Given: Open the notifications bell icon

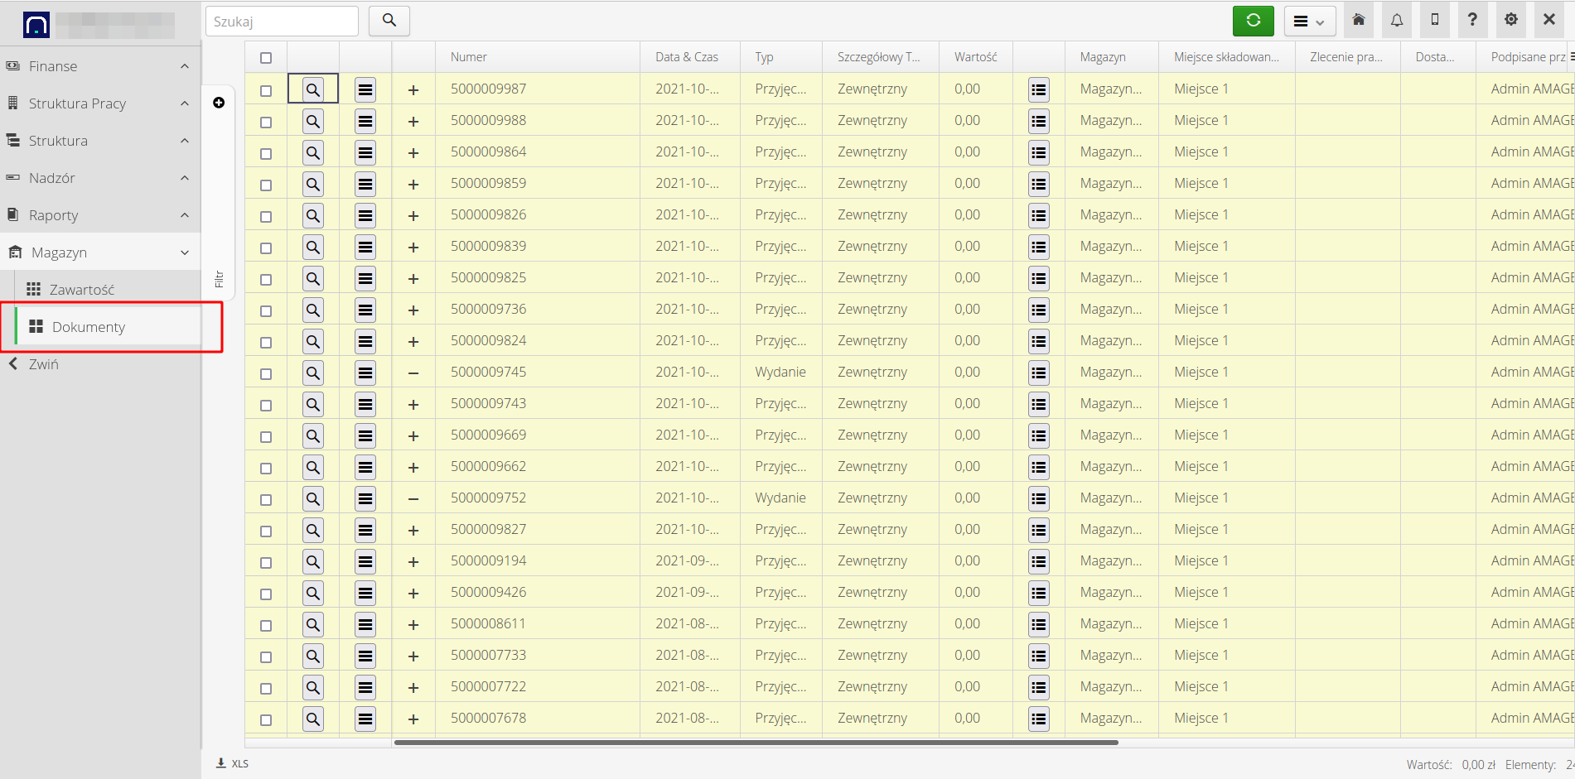Looking at the screenshot, I should [x=1397, y=21].
